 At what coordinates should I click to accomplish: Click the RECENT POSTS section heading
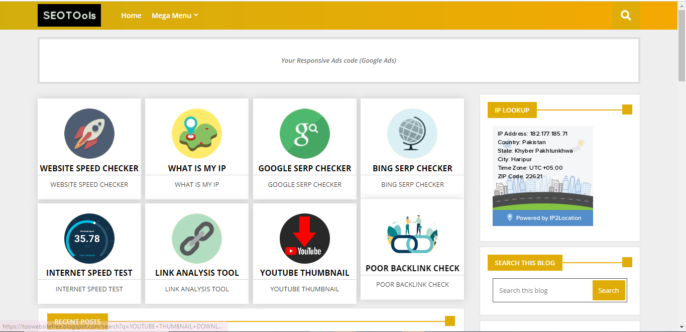77,321
